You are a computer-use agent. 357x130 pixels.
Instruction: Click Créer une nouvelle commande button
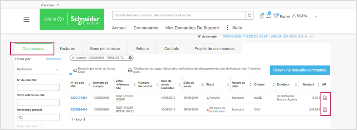[x=300, y=70]
